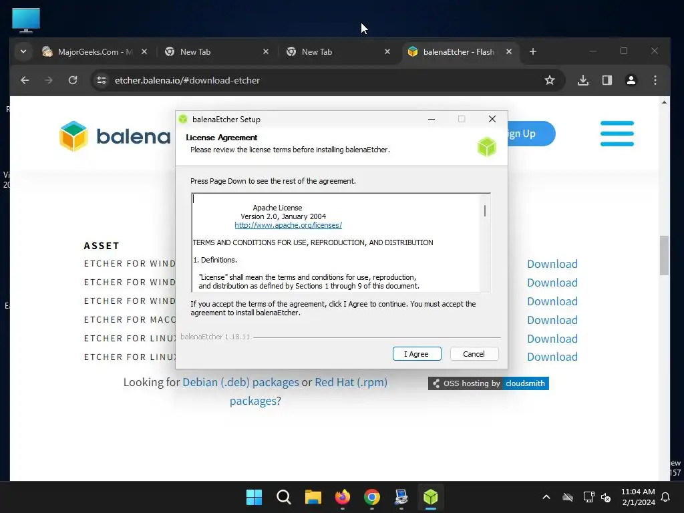This screenshot has width=684, height=513.
Task: Open Red Hat (.rpm) link
Action: (x=351, y=382)
